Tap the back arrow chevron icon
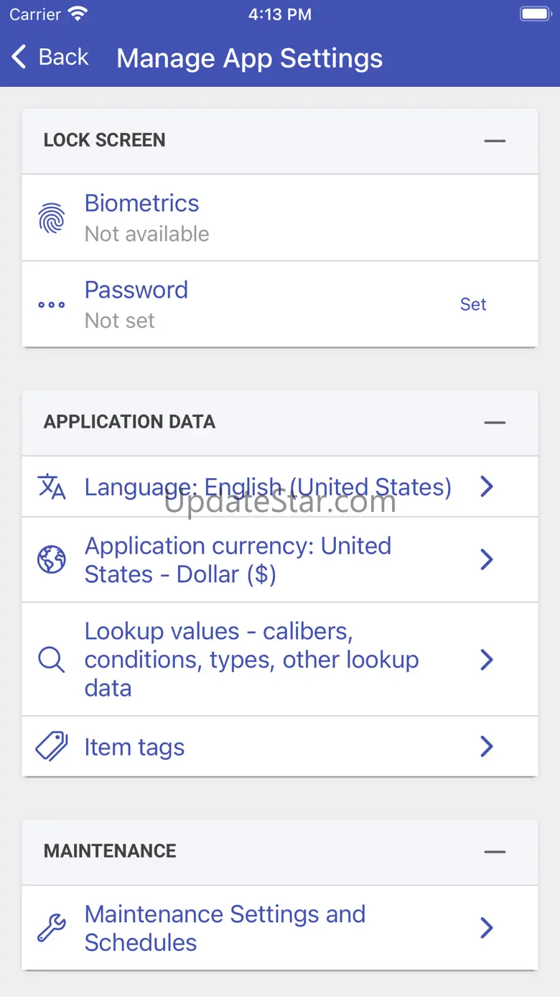The height and width of the screenshot is (997, 560). 19,57
